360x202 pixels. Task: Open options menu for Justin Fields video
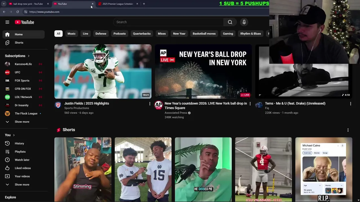pos(150,104)
